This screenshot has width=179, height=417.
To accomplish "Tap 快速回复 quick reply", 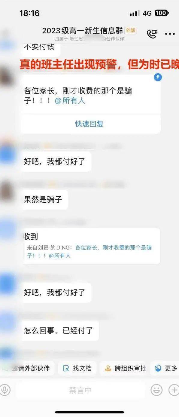I will tap(89, 124).
